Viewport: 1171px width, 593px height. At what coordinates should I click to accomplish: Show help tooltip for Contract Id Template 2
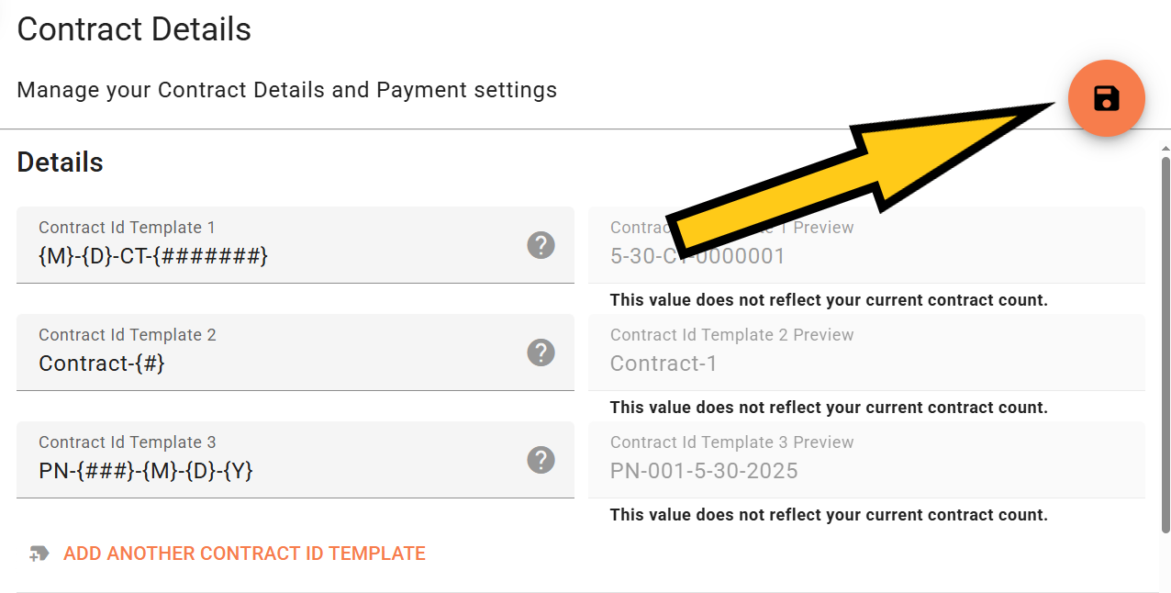pyautogui.click(x=541, y=352)
